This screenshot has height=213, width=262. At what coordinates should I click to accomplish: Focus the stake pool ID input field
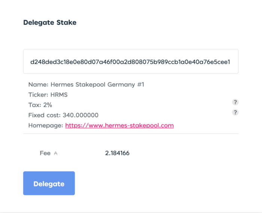[131, 61]
